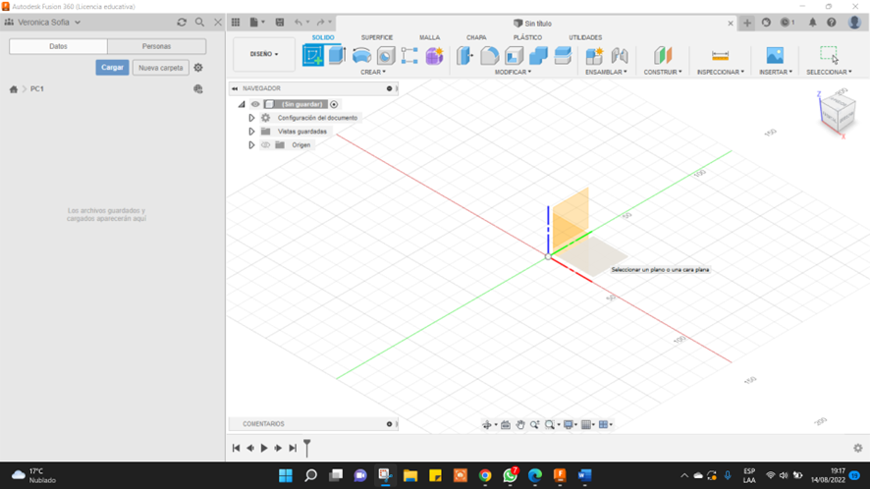
Task: Open a new design tab
Action: tap(747, 23)
